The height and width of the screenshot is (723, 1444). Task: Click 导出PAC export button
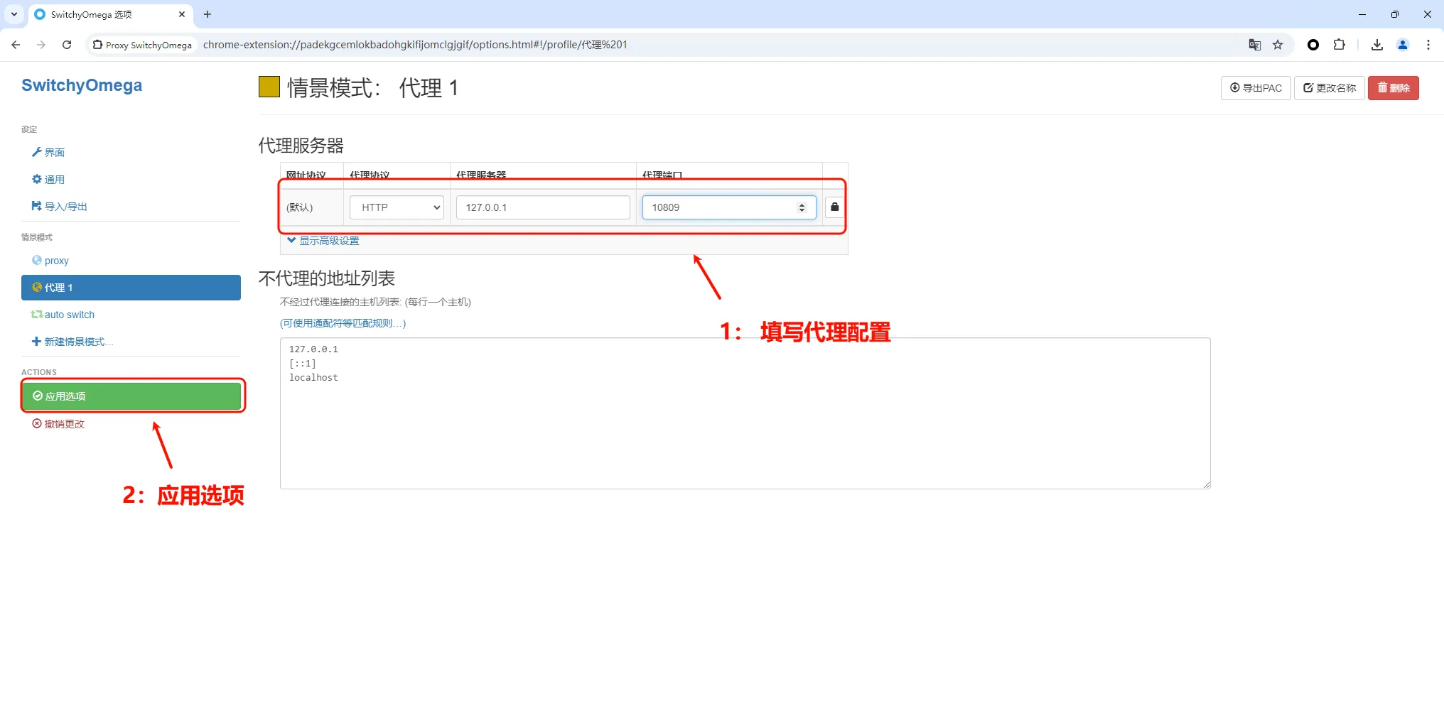point(1256,88)
